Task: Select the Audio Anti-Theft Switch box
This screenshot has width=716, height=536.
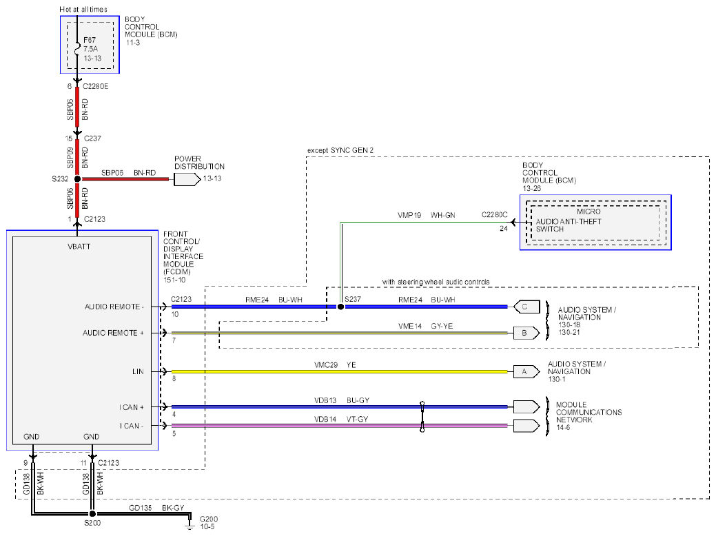Action: point(595,223)
